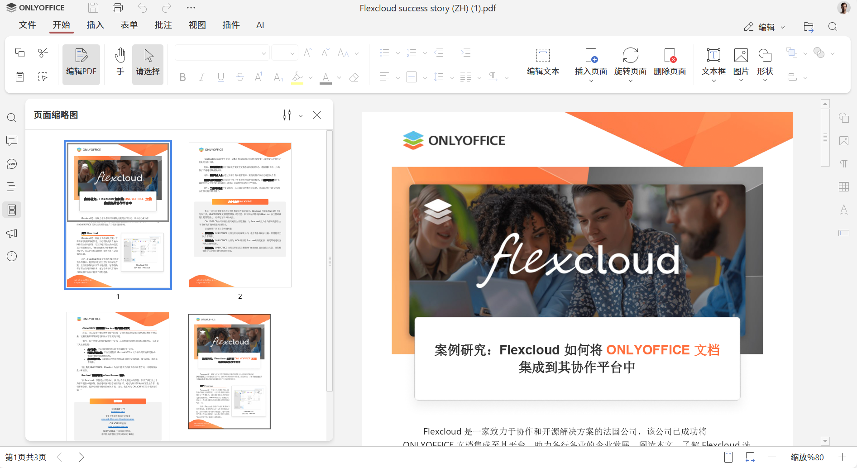Redo the last action

point(167,8)
